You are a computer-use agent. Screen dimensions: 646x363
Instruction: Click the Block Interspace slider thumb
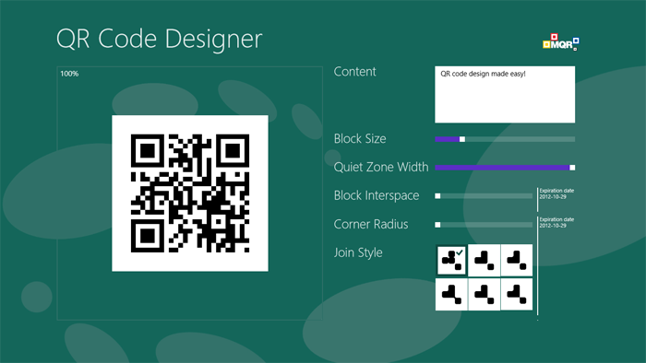tap(437, 196)
